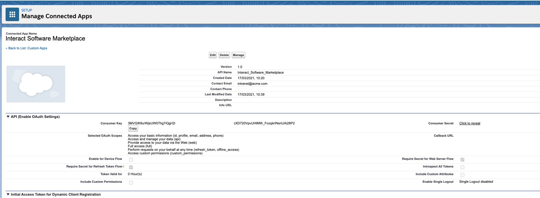
Task: Toggle Include Custom Attributes checkbox
Action: (x=462, y=175)
